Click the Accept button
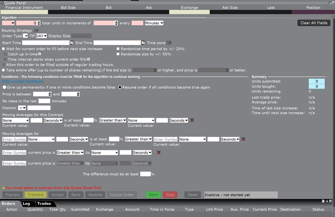Screen dimensions: 335x217 click(x=58, y=195)
